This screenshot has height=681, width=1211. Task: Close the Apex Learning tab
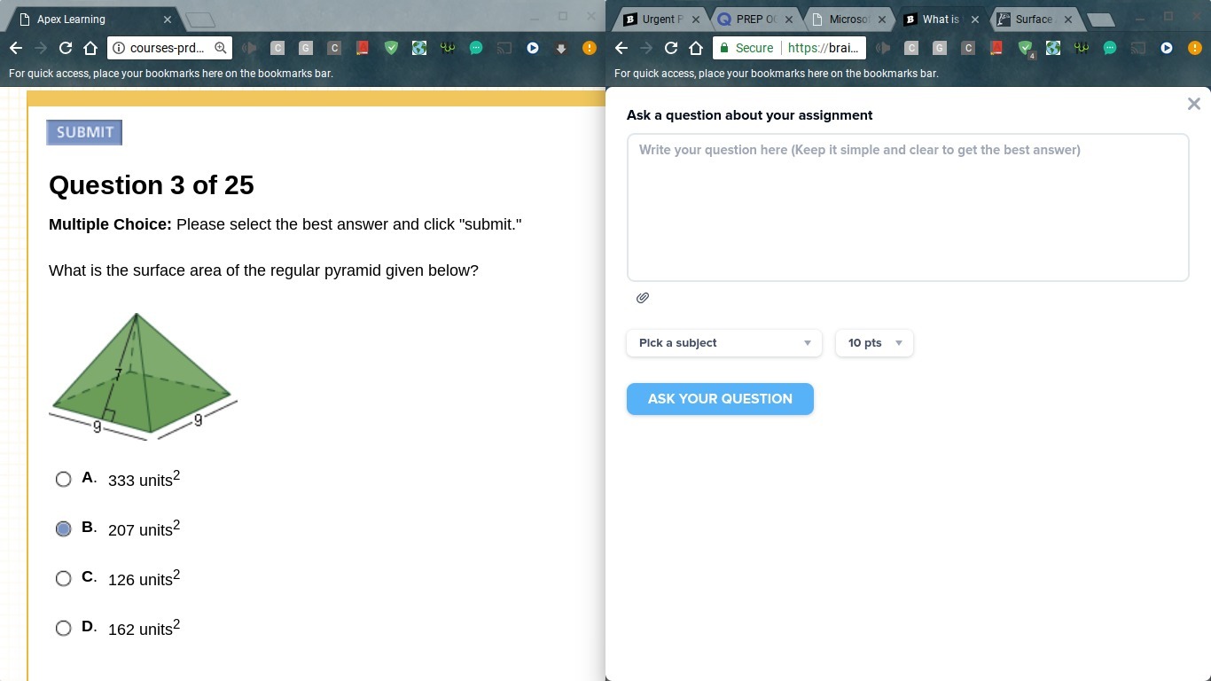click(168, 20)
